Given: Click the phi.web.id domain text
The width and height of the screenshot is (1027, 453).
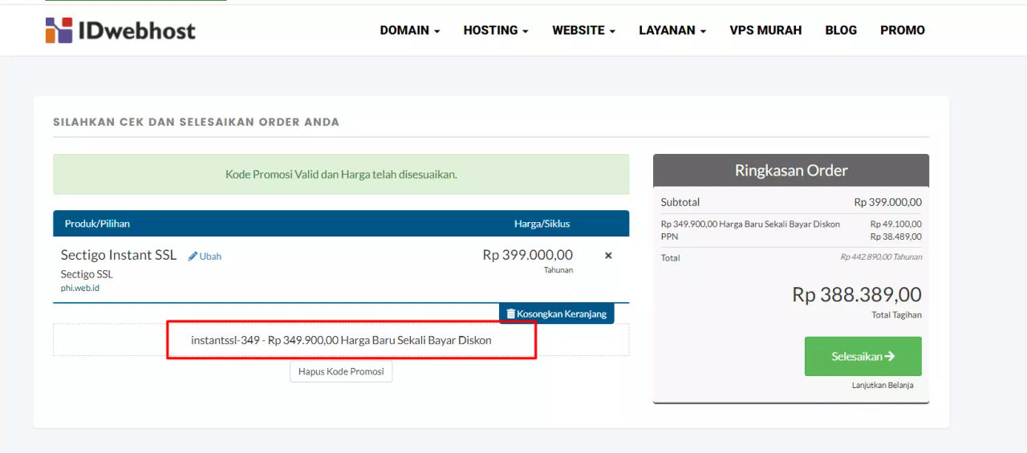Looking at the screenshot, I should [x=80, y=288].
